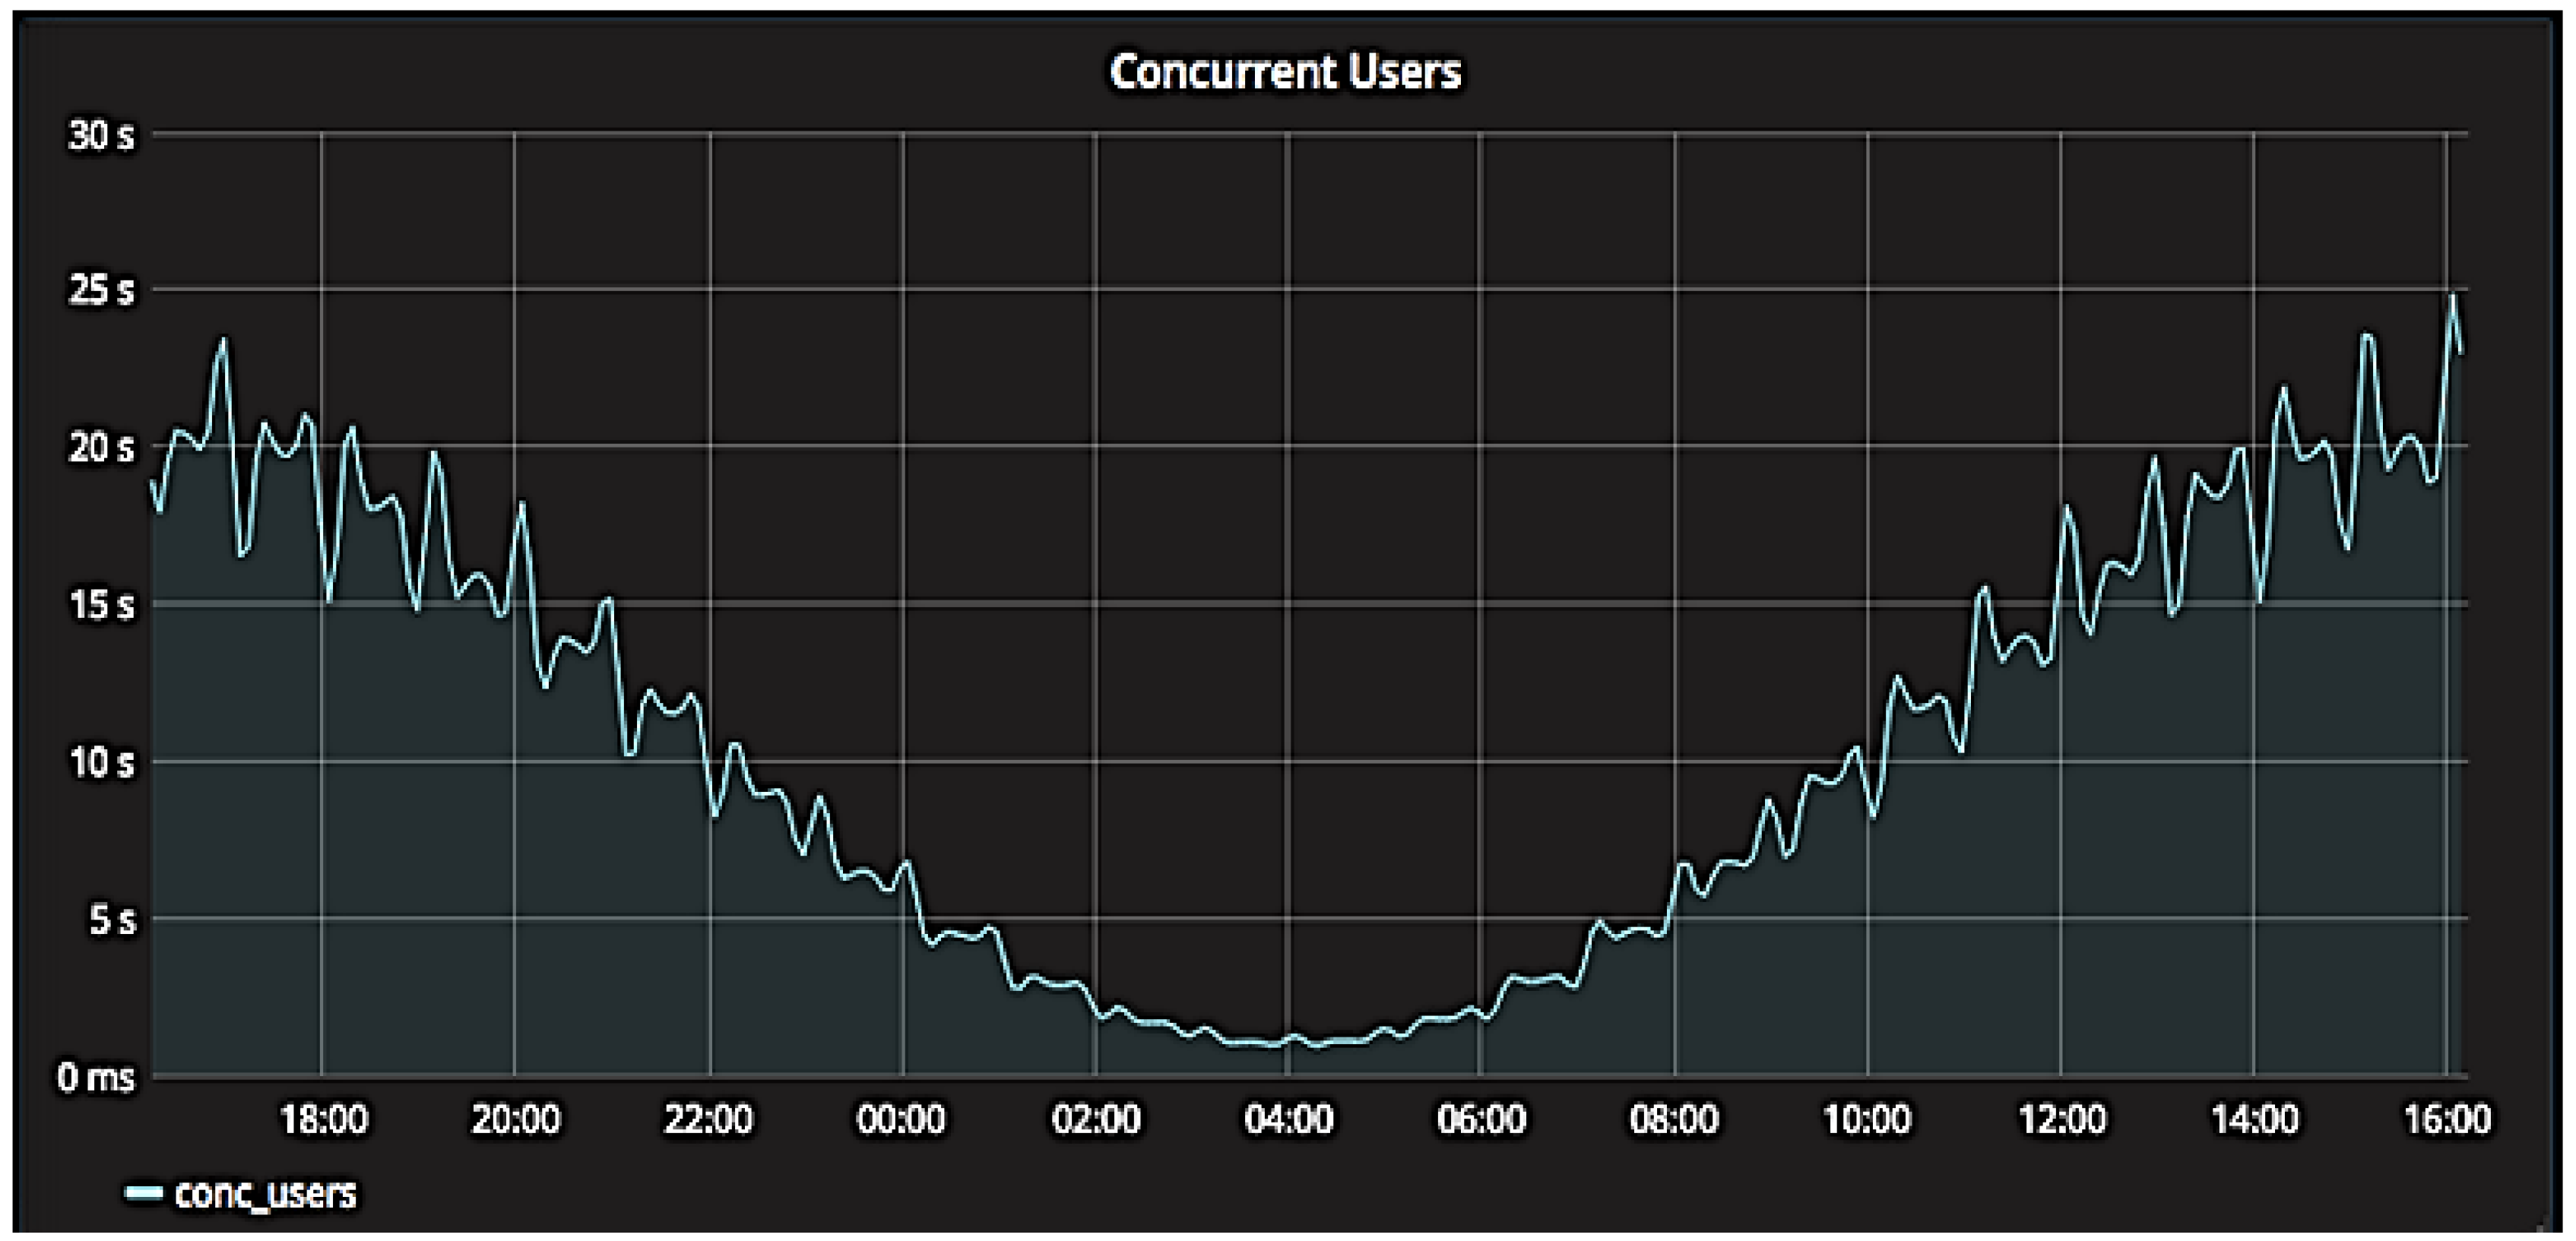The height and width of the screenshot is (1241, 2576).
Task: Click the 02:00 time axis label
Action: click(1095, 1119)
